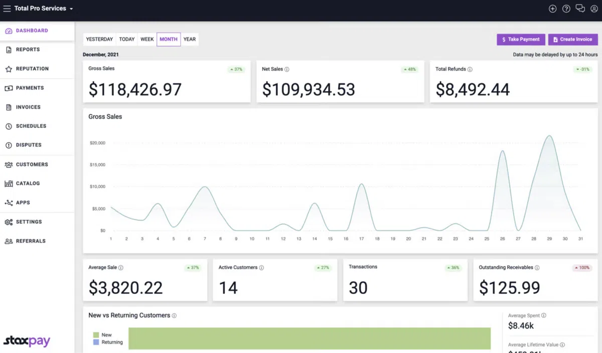
Task: Open the account profile icon
Action: pos(594,9)
